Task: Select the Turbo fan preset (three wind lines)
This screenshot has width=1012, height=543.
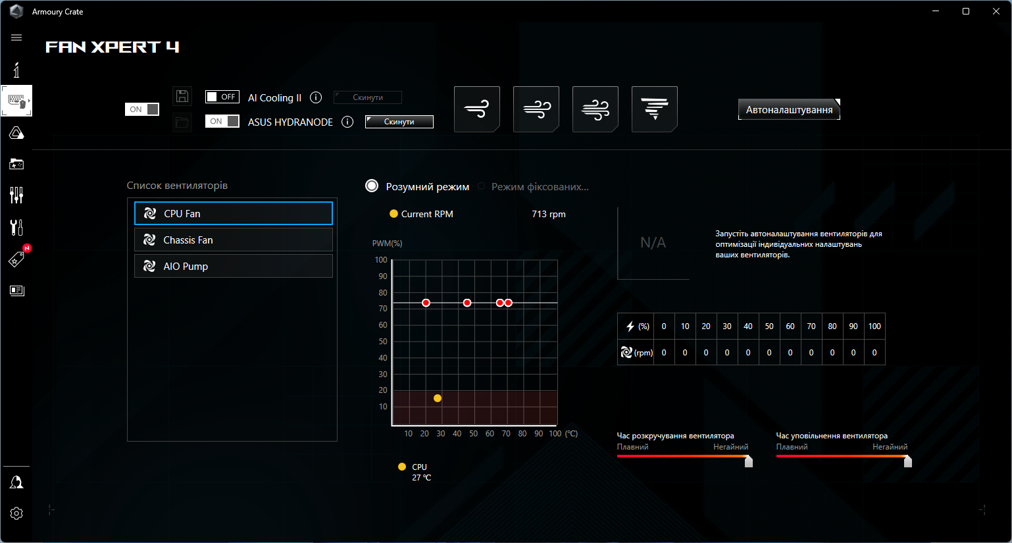Action: [595, 109]
